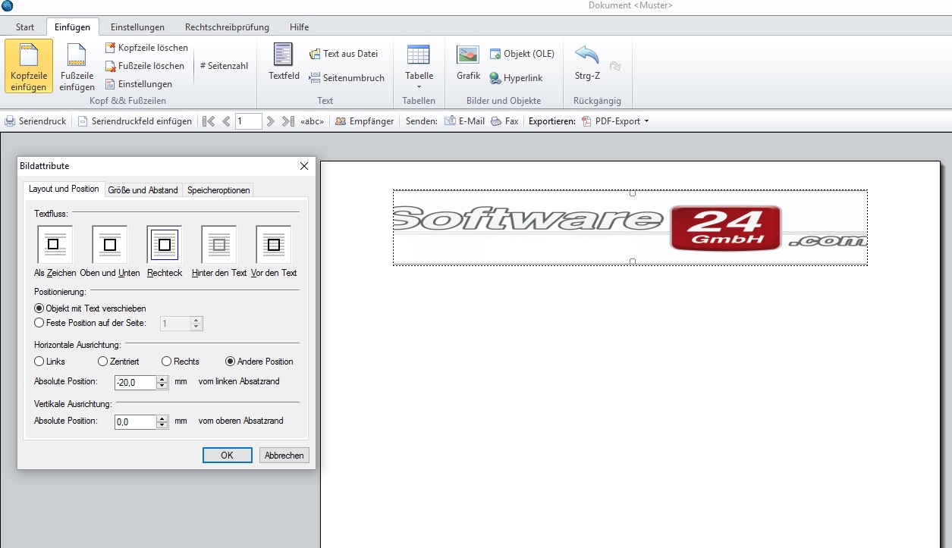This screenshot has width=952, height=548.
Task: Insert page number with # Seitenzahl
Action: tap(224, 66)
